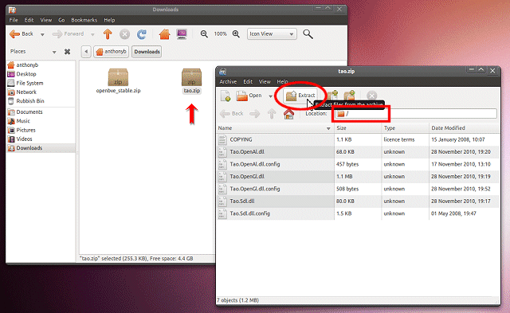Sort archive list by Date Modified column

point(465,128)
